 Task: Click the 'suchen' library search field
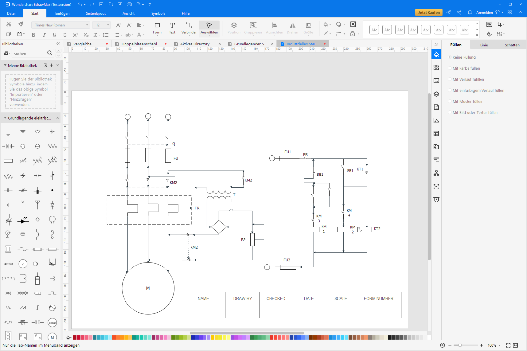coord(29,53)
